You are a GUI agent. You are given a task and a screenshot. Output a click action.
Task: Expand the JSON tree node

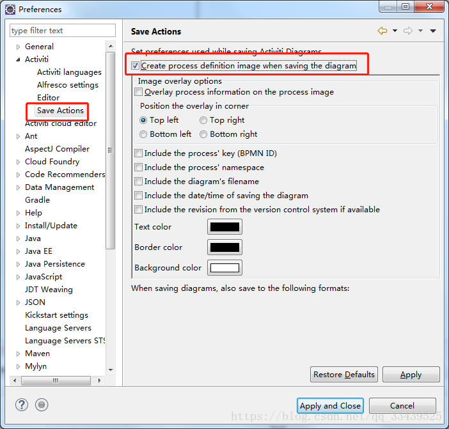(18, 302)
